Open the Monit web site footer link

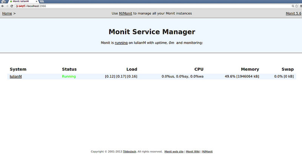pos(174,152)
